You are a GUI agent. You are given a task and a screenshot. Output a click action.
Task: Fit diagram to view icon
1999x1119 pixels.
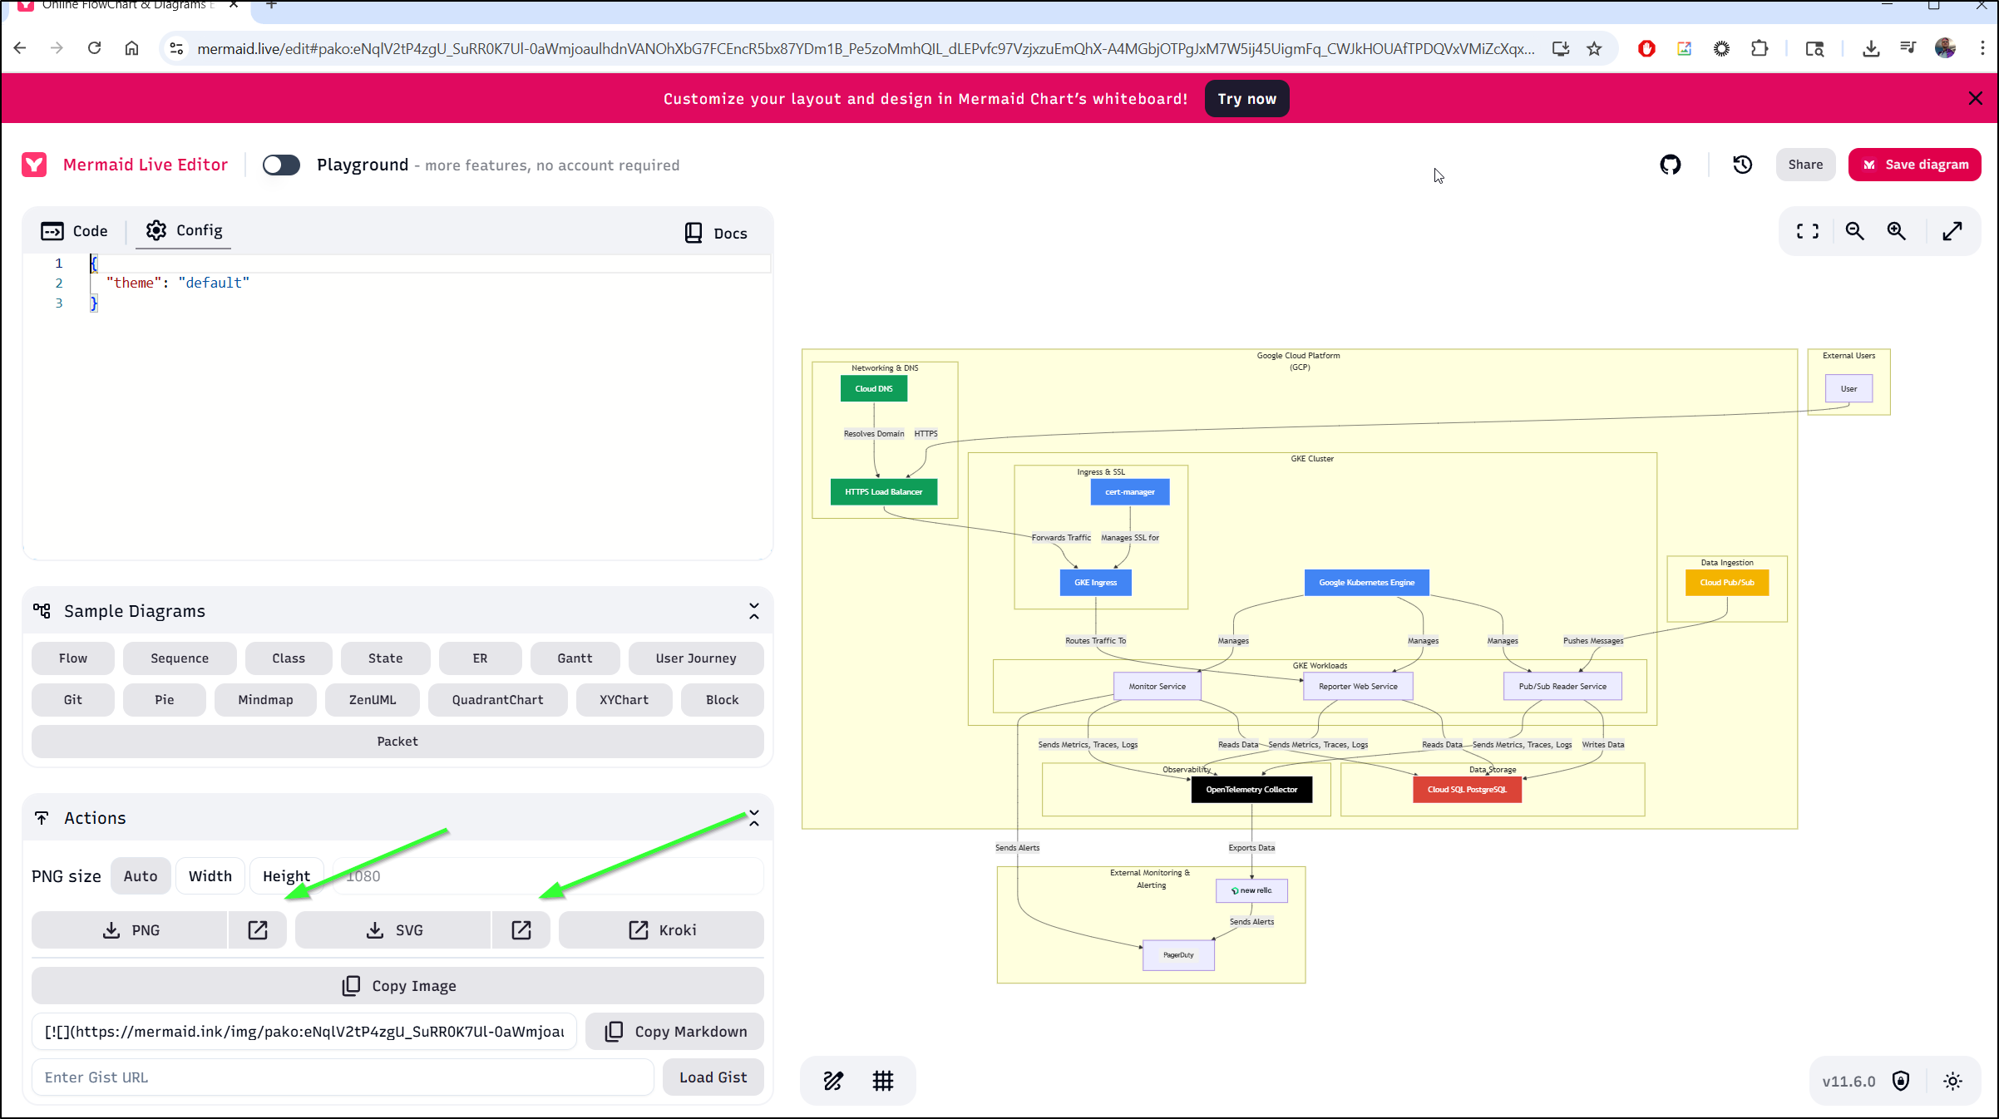pos(1807,231)
